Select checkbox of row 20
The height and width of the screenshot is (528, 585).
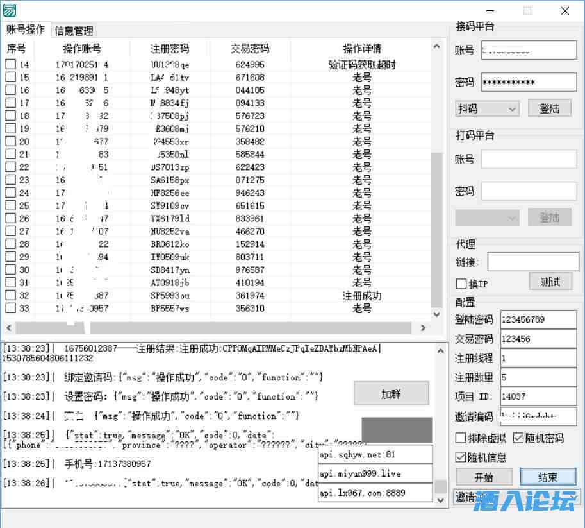click(x=11, y=141)
